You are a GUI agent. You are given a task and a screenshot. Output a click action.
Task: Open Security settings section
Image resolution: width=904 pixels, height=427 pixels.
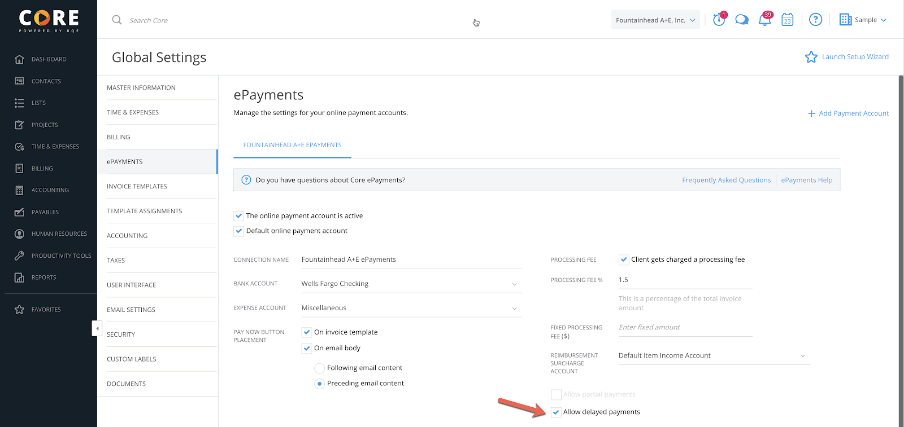158,334
